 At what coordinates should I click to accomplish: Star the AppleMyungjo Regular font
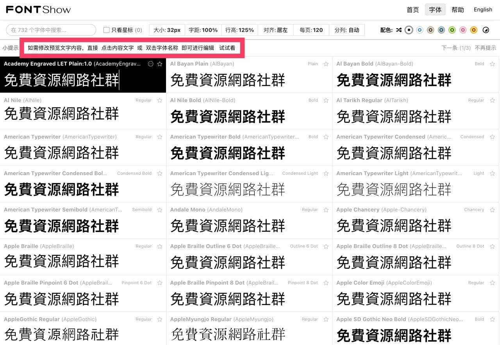tap(326, 320)
